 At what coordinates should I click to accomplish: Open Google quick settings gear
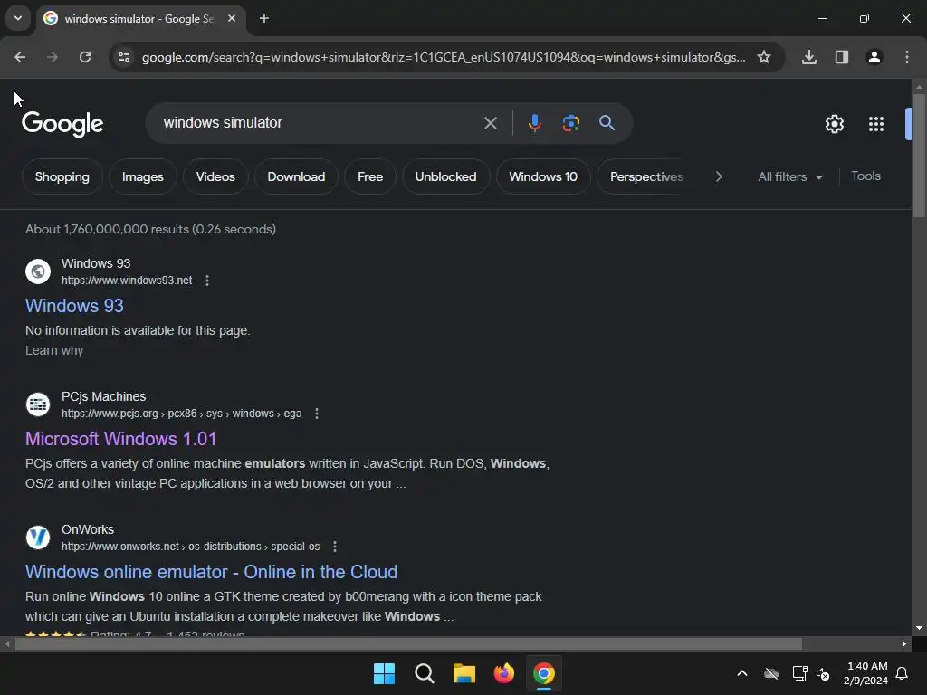click(834, 124)
